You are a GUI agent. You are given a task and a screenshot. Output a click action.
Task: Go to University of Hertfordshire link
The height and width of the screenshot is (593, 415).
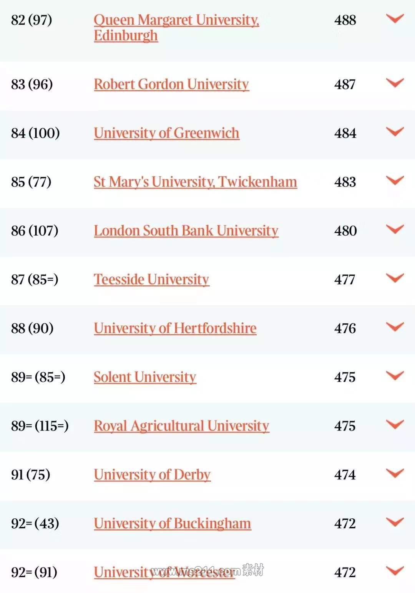click(x=175, y=328)
